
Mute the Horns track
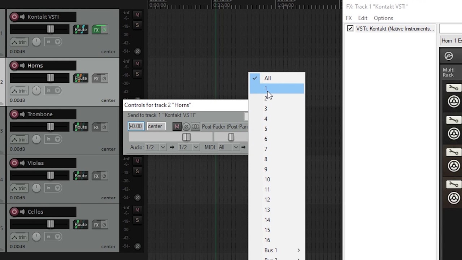[137, 64]
